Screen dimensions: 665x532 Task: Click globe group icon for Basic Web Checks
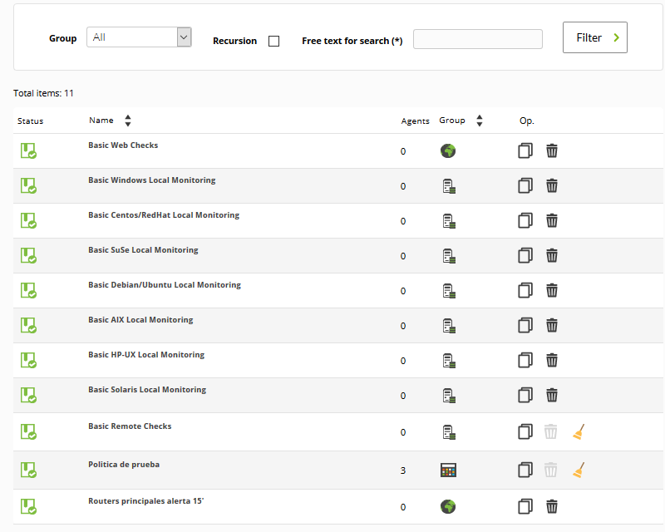coord(448,150)
